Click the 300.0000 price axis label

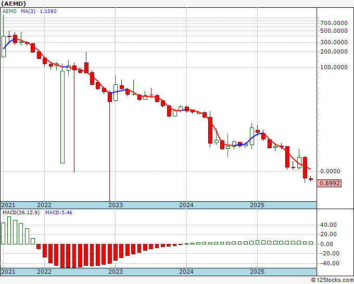tap(334, 42)
